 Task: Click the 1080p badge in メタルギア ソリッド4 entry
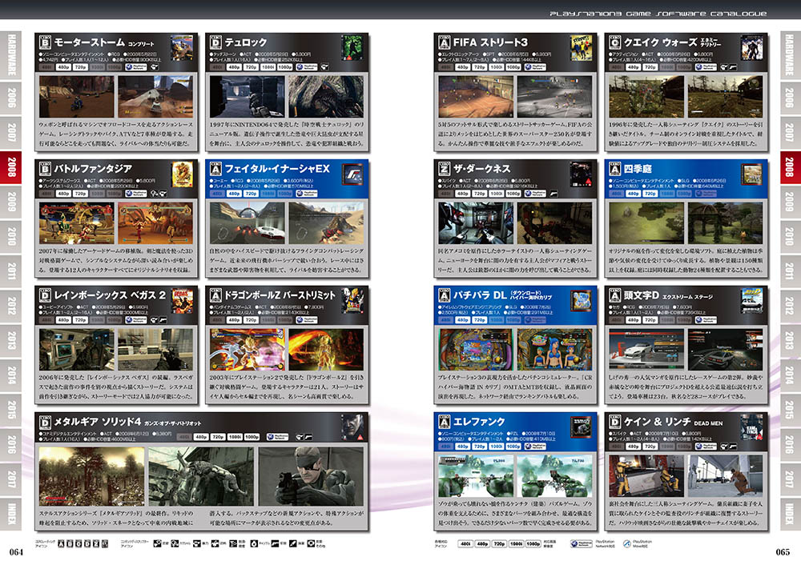tap(252, 438)
